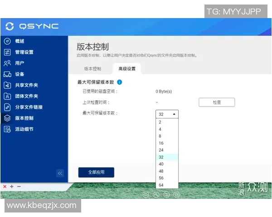Collapse the sidebar with the double-chevron button
Screen dimensions: 272x217
60,173
